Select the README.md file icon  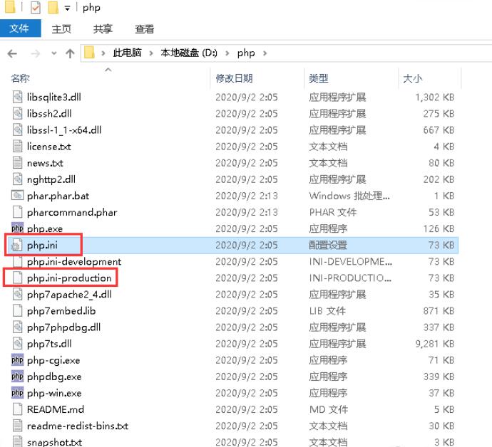17,409
